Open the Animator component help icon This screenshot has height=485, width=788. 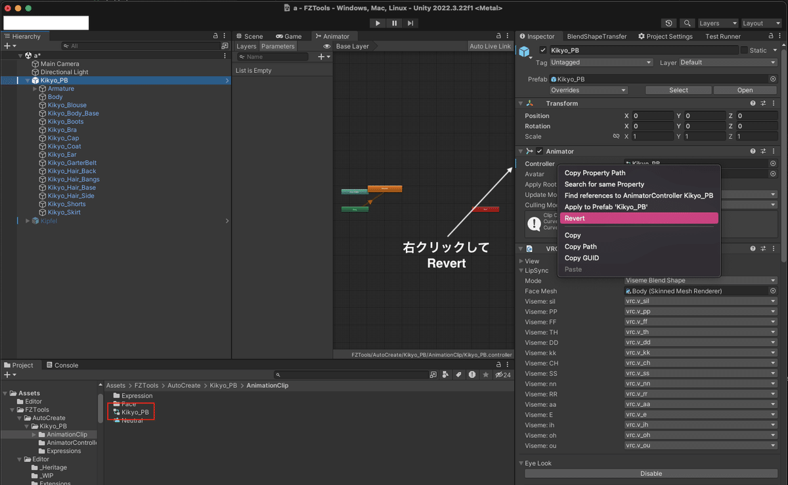point(753,151)
